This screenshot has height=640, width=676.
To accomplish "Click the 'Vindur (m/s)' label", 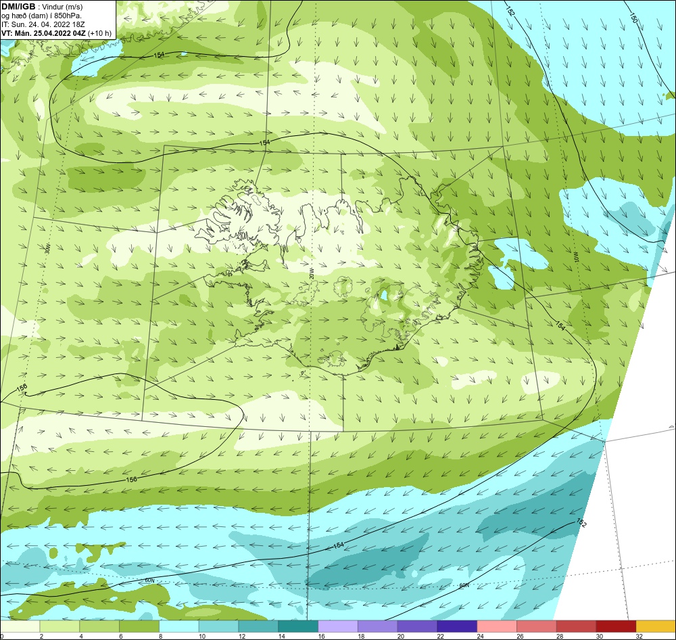I will tap(62, 7).
